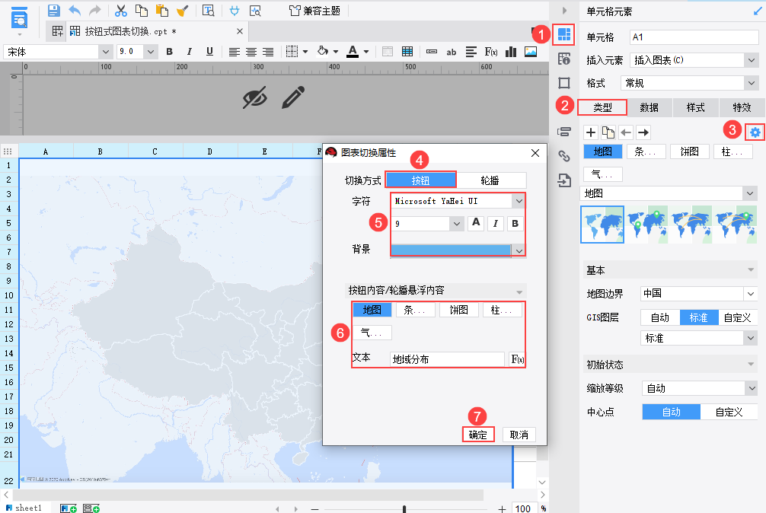Align text left in toolbar
This screenshot has width=766, height=513.
[234, 52]
